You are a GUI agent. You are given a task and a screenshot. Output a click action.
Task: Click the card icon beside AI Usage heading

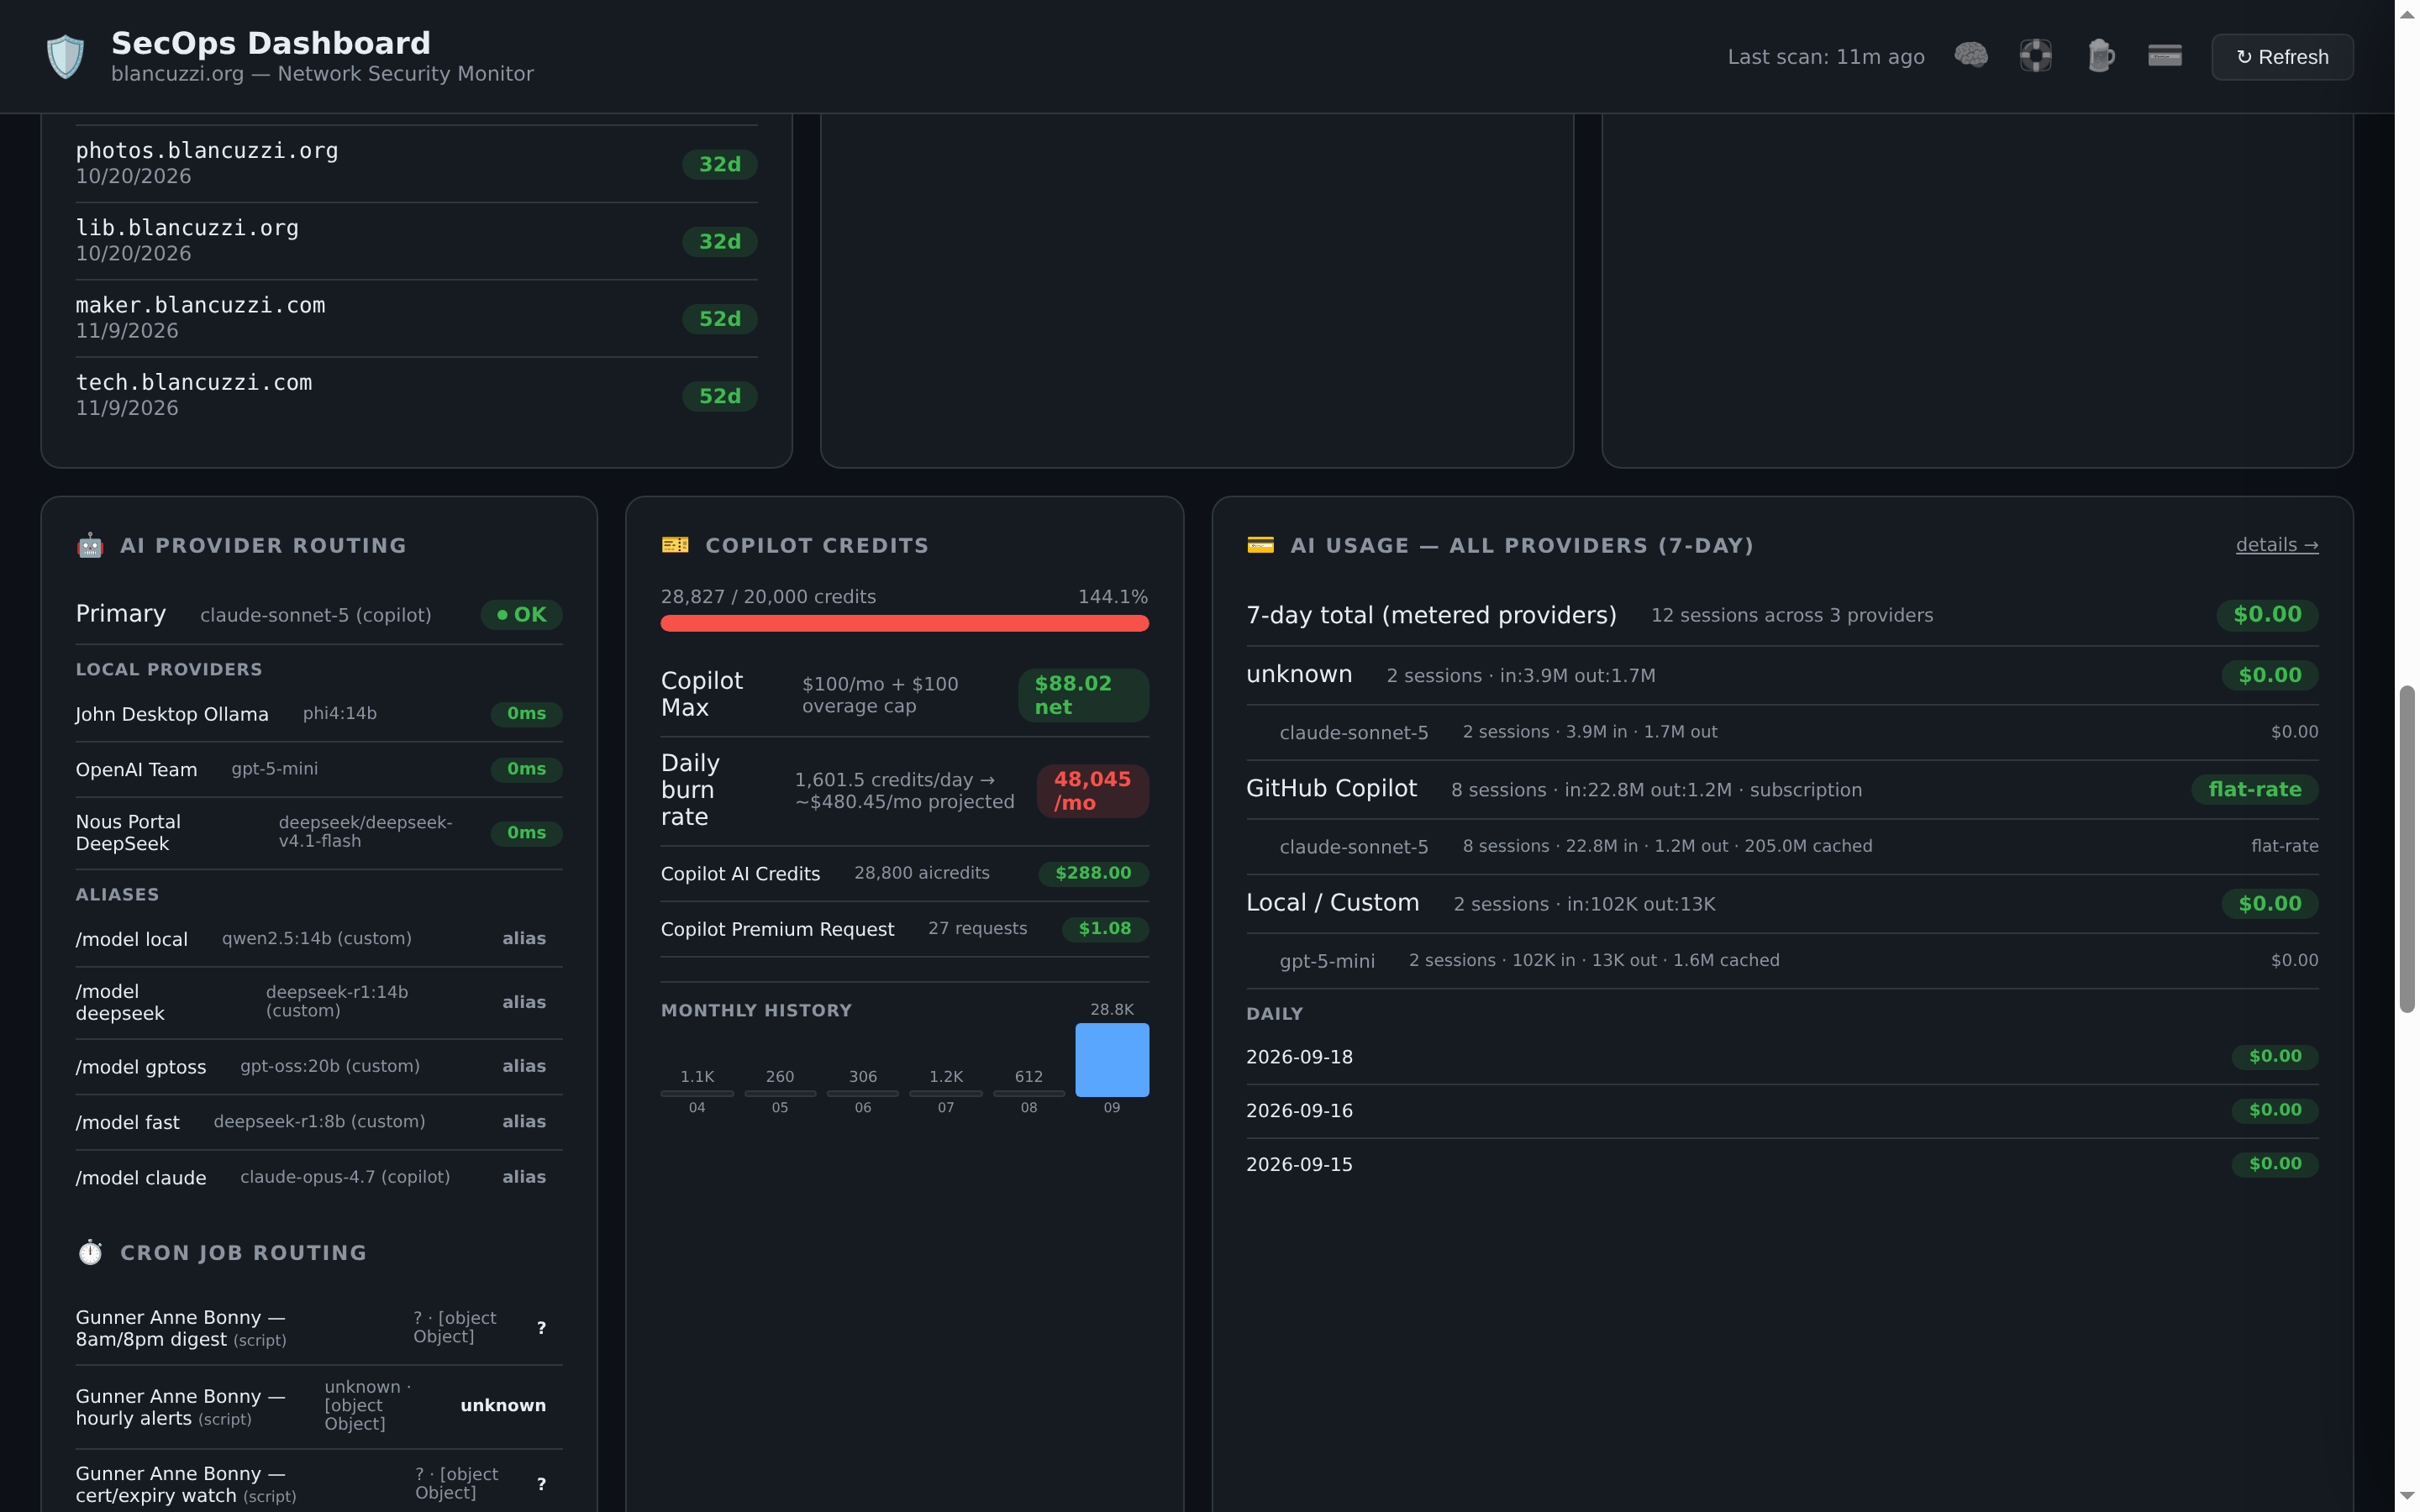click(1260, 545)
